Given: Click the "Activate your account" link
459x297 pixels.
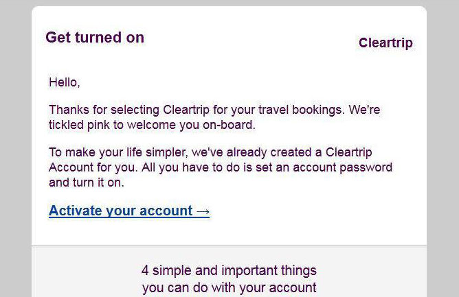Looking at the screenshot, I should click(x=121, y=211).
